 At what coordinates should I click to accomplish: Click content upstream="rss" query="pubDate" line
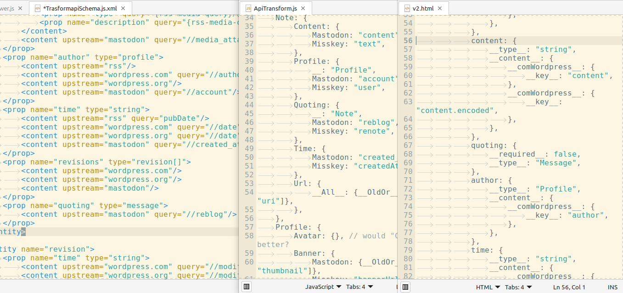[115, 118]
